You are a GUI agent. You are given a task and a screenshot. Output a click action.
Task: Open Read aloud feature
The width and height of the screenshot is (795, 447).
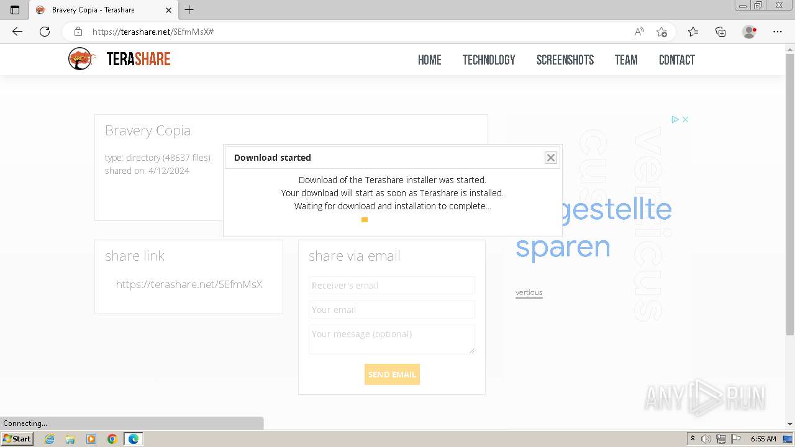[x=639, y=32]
